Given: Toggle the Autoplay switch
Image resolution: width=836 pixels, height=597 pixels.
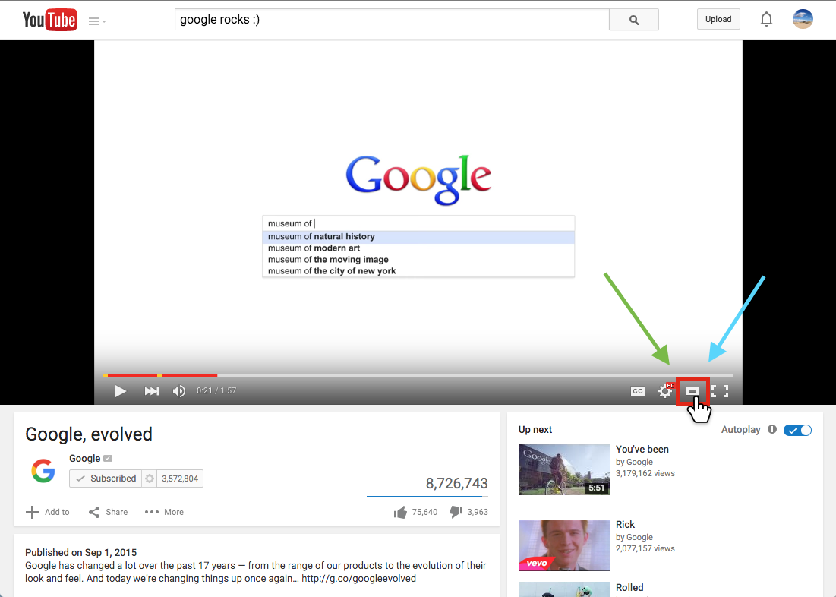Looking at the screenshot, I should point(797,430).
